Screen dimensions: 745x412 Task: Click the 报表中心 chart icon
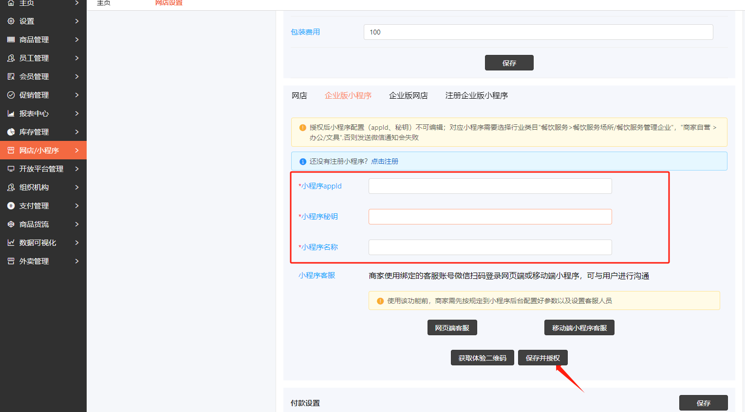tap(11, 114)
